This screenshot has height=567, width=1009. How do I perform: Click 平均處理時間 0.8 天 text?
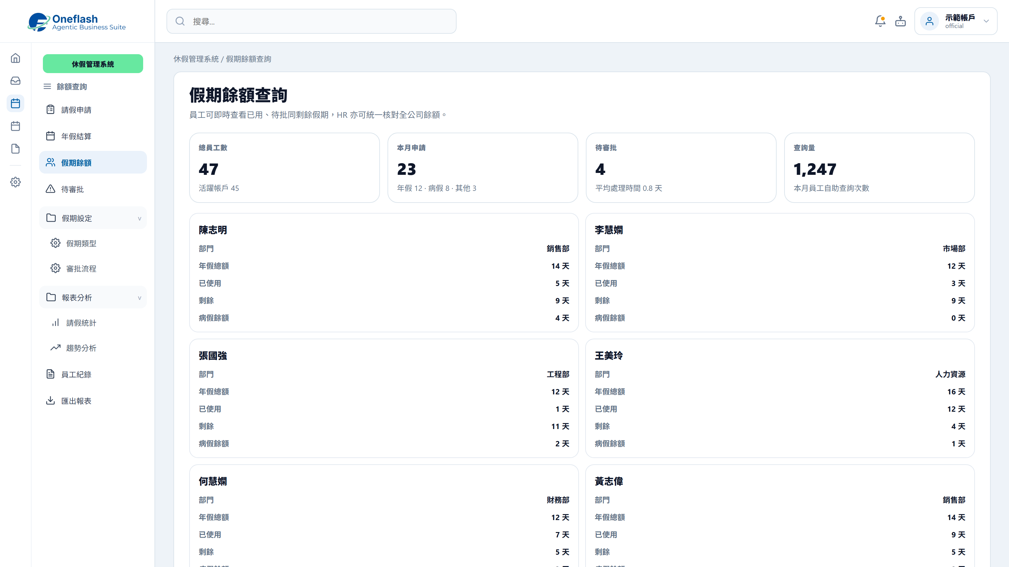(629, 188)
